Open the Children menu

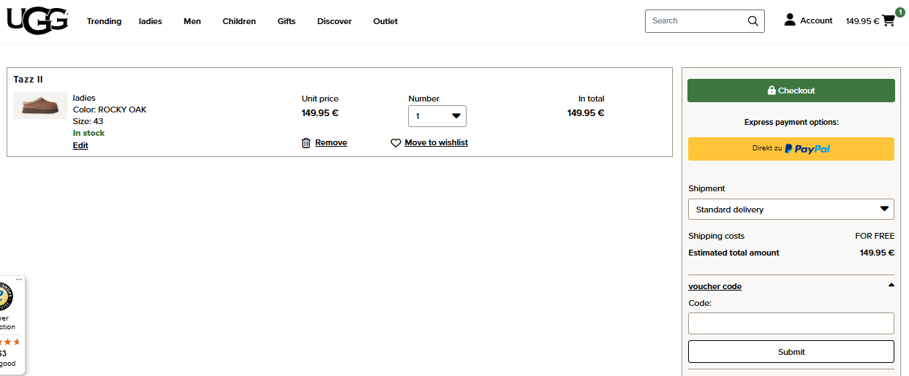tap(239, 21)
